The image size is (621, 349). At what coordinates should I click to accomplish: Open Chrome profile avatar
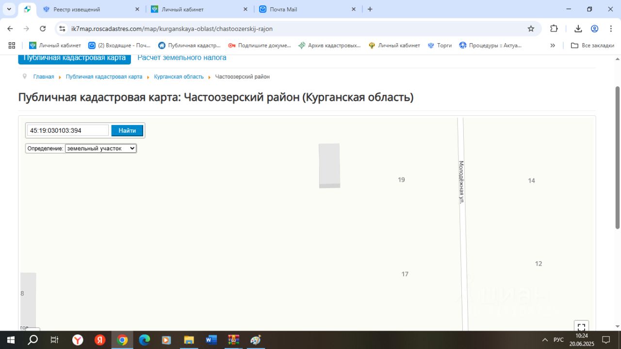594,29
